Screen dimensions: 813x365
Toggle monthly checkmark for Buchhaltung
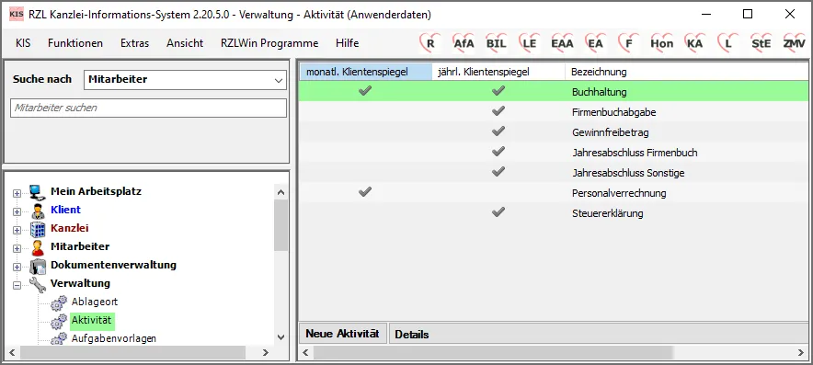click(365, 91)
